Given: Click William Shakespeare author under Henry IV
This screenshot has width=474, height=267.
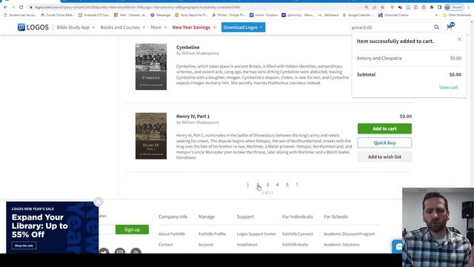Looking at the screenshot, I should (200, 122).
